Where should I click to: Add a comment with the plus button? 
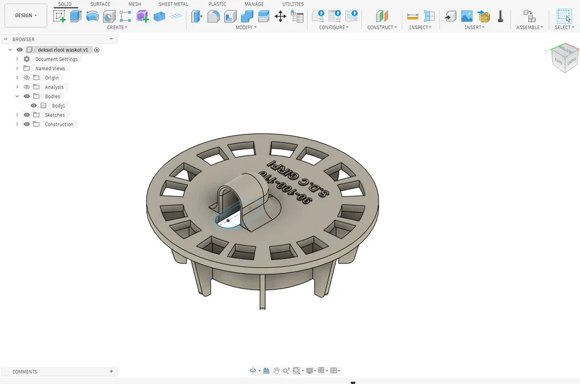coord(111,372)
